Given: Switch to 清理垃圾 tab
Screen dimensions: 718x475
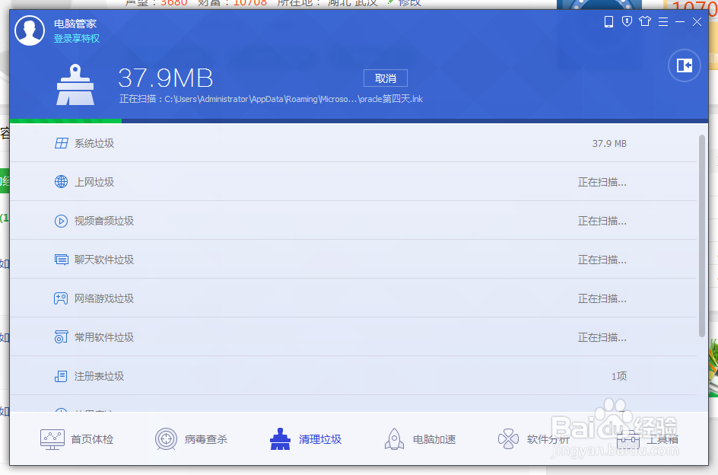Looking at the screenshot, I should point(306,439).
